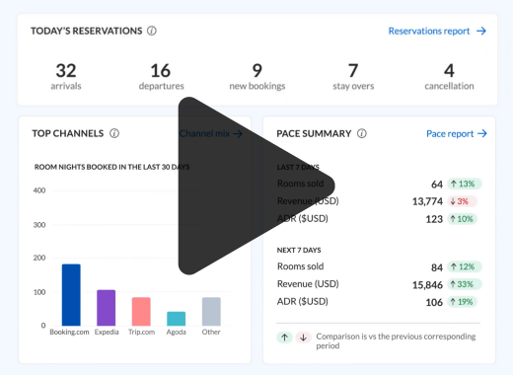Click ADR value 123
The width and height of the screenshot is (513, 375).
pos(434,219)
